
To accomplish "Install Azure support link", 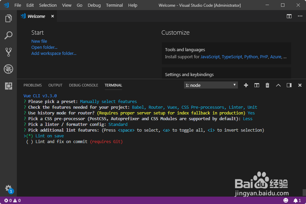I will 276,57.
